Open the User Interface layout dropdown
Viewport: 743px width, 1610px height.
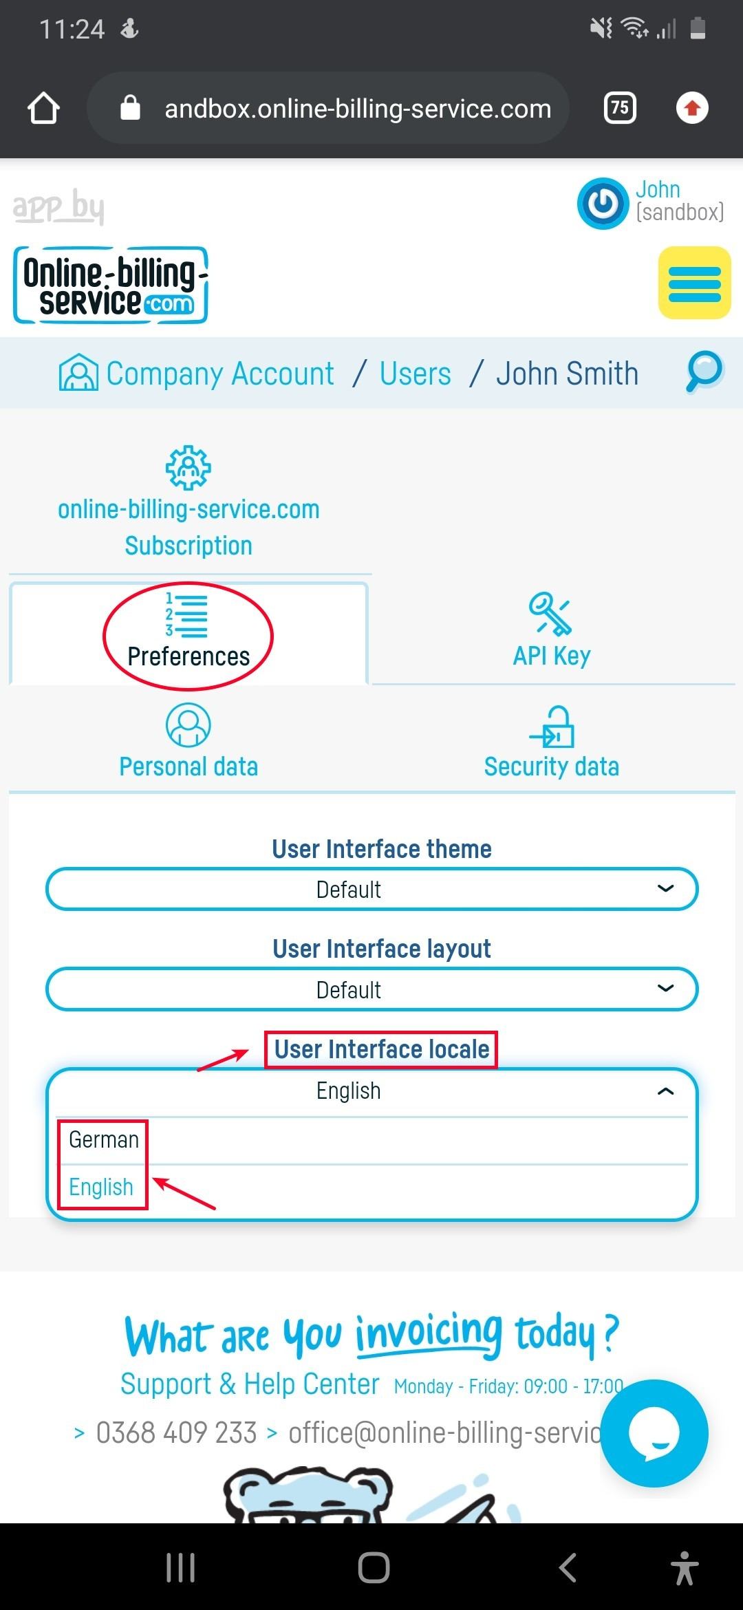point(371,989)
